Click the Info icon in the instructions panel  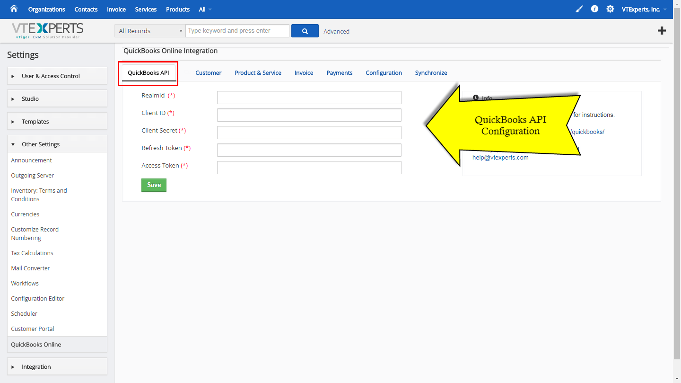(x=475, y=98)
